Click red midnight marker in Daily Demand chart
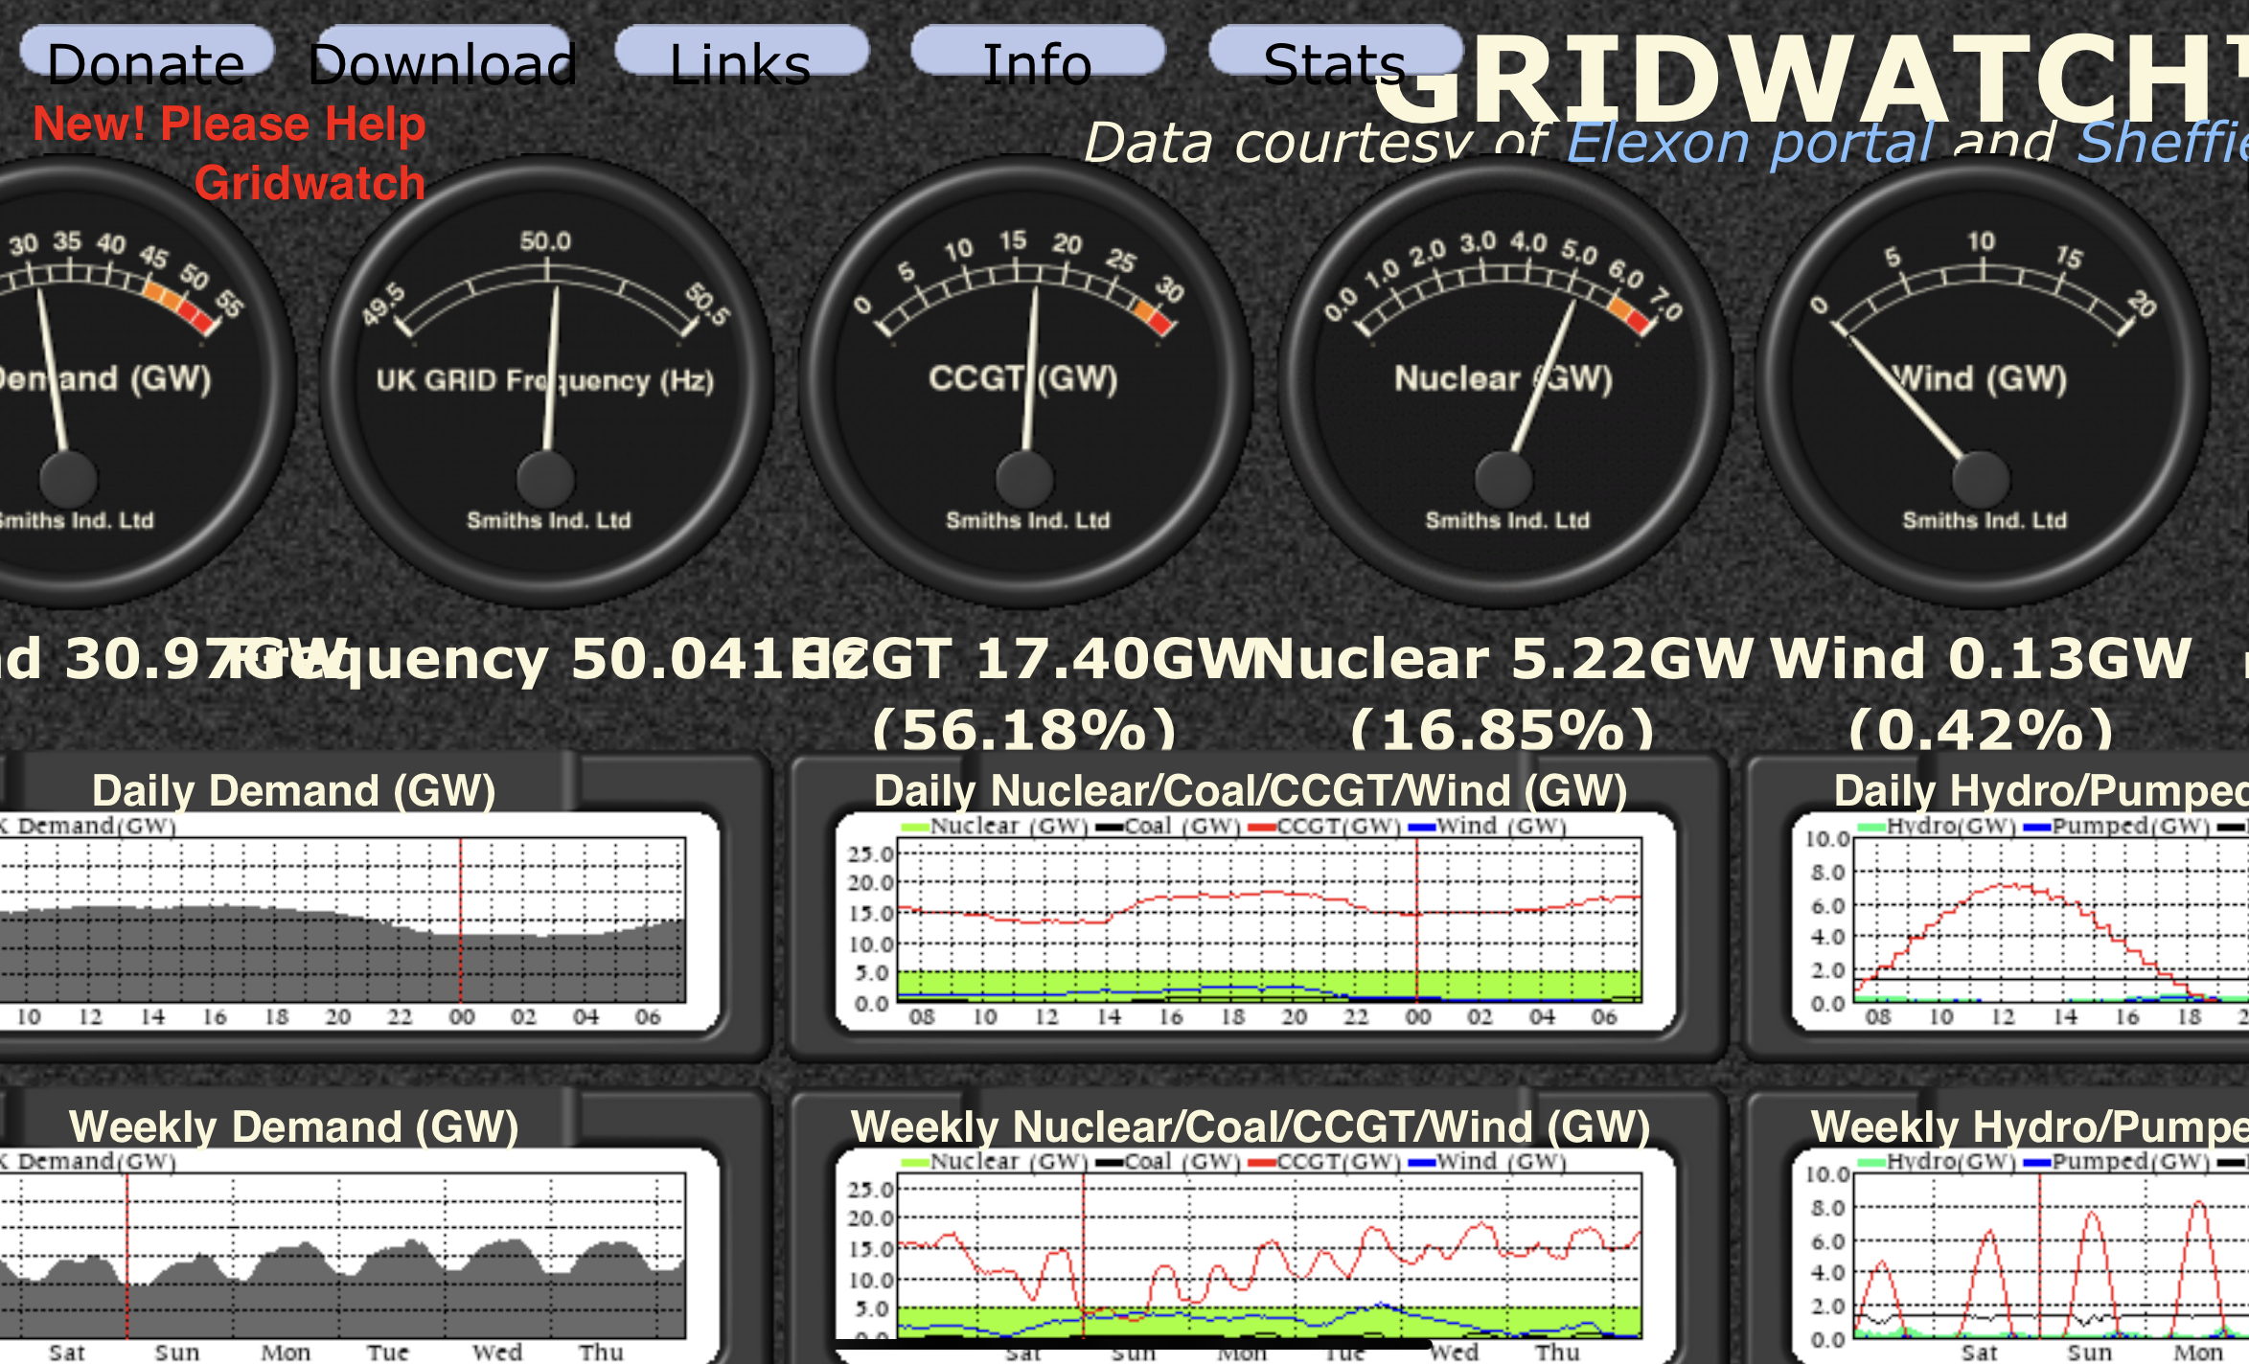2249x1364 pixels. point(460,920)
